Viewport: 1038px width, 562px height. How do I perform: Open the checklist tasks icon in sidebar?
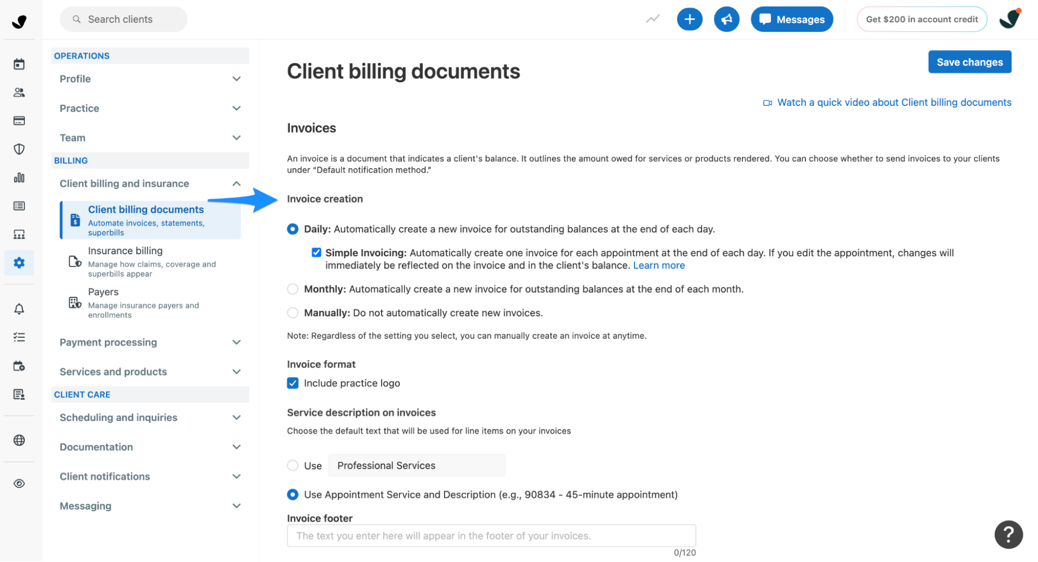(x=19, y=337)
